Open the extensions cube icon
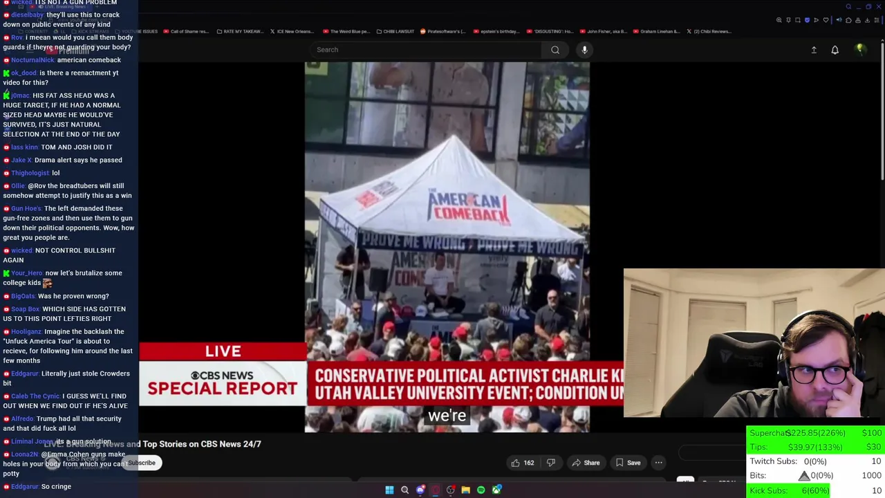This screenshot has width=885, height=498. coord(848,20)
